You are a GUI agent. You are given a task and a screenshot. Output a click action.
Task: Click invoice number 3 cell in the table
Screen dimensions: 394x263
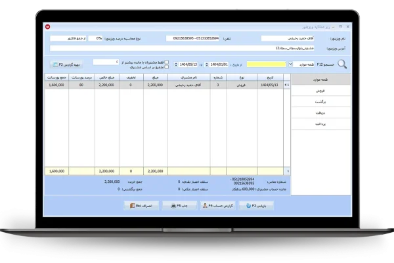pos(218,85)
